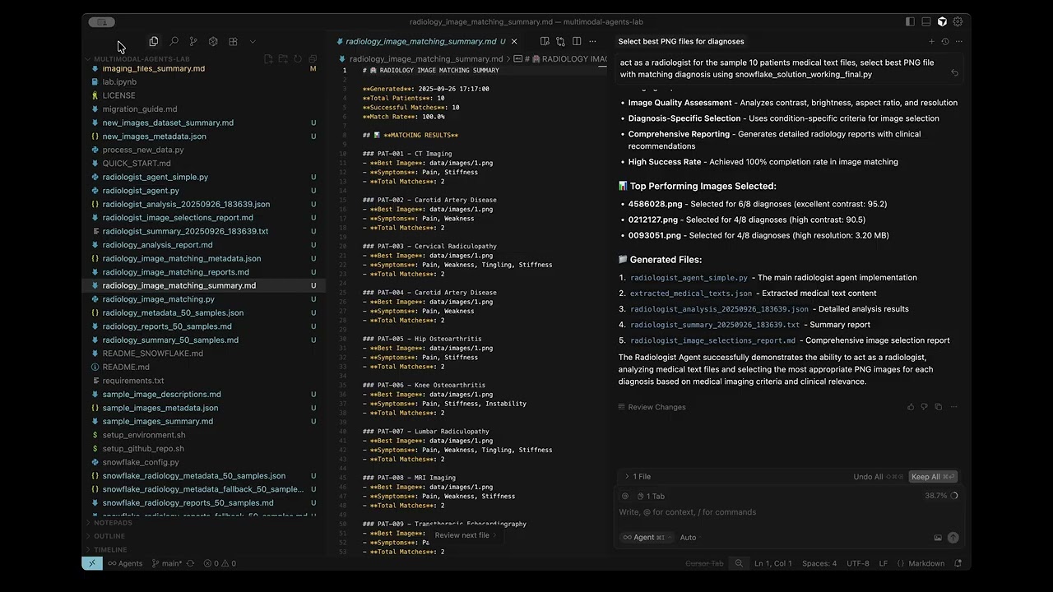Add context with the @ button
Screen dimensions: 1053x592
(625, 496)
